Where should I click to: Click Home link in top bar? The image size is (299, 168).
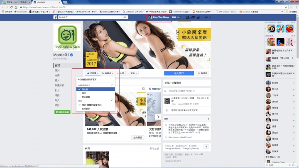click(x=174, y=17)
